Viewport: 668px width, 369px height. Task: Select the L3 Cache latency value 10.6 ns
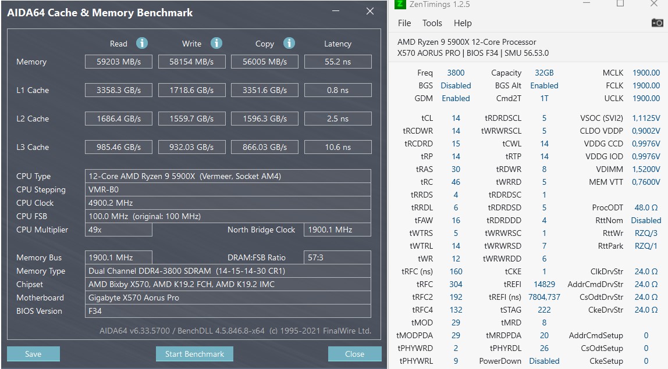pos(338,147)
